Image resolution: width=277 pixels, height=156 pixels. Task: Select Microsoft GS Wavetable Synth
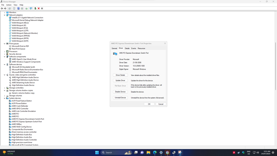[x=23, y=67]
